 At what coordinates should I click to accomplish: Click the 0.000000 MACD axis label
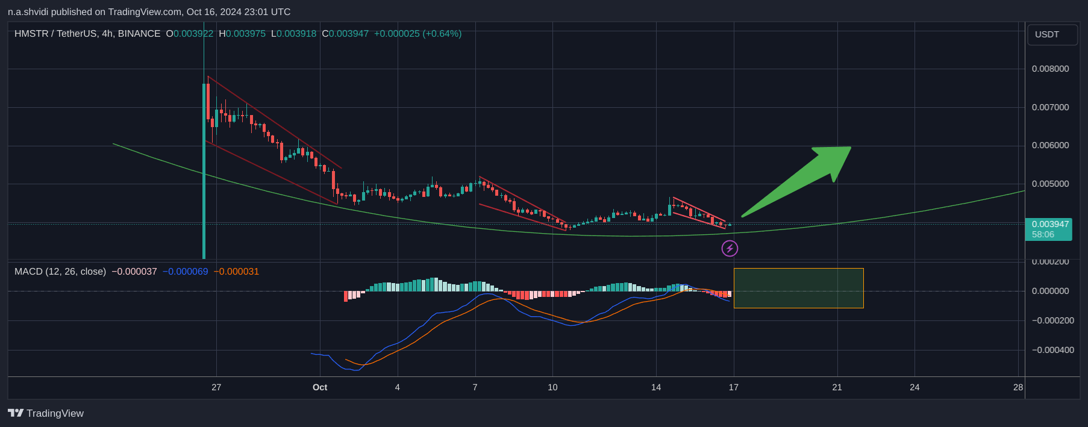coord(1050,291)
